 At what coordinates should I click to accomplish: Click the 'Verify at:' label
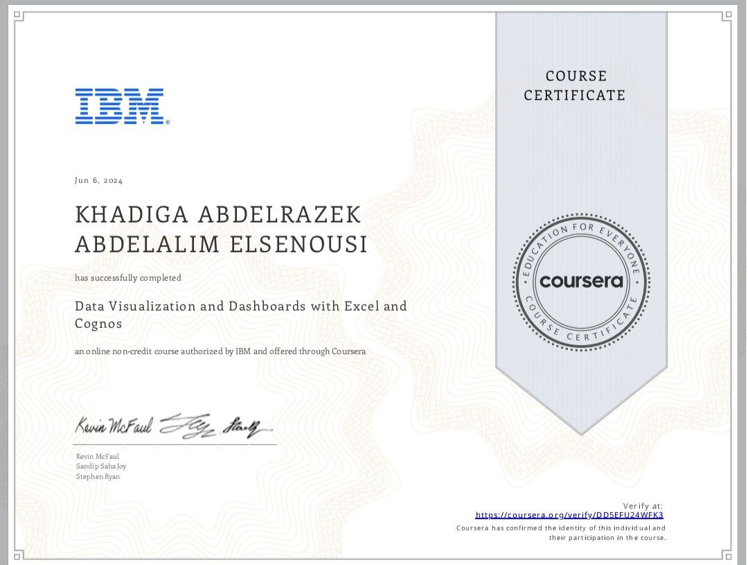click(643, 506)
